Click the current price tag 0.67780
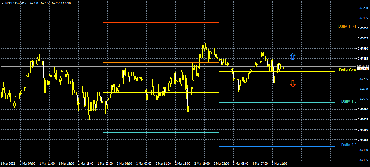 click(x=363, y=69)
